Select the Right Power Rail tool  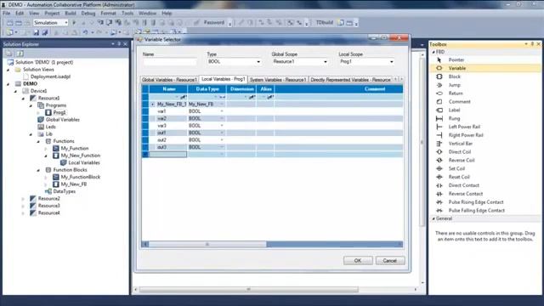click(x=465, y=135)
